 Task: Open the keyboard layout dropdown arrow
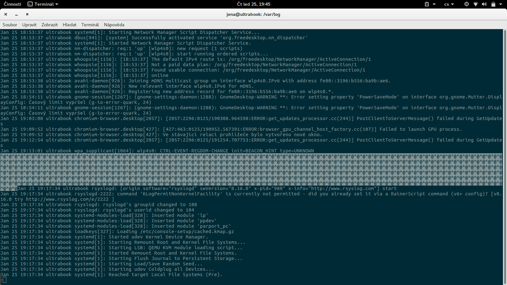pos(452,4)
